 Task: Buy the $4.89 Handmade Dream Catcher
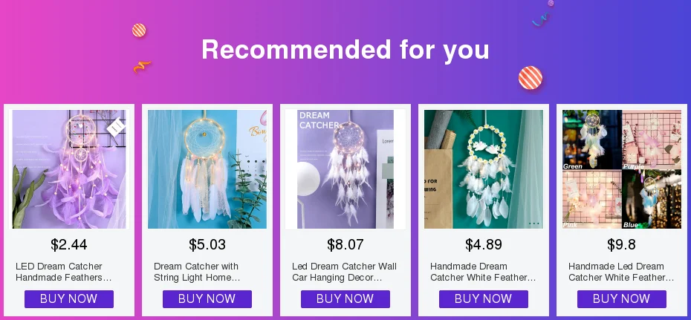(x=484, y=299)
